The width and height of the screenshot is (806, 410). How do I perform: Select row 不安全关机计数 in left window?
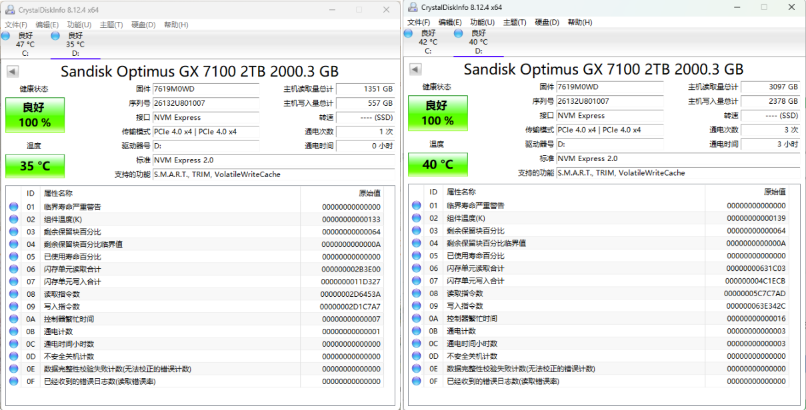tap(195, 357)
